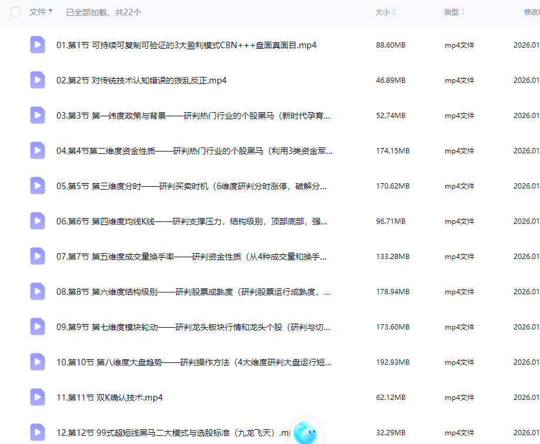Click the play icon next to 03.第3节
Image resolution: width=540 pixels, height=444 pixels.
click(x=37, y=115)
